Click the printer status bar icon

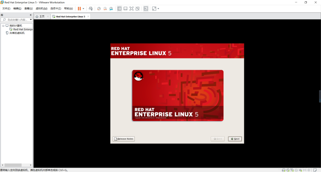click(296, 170)
